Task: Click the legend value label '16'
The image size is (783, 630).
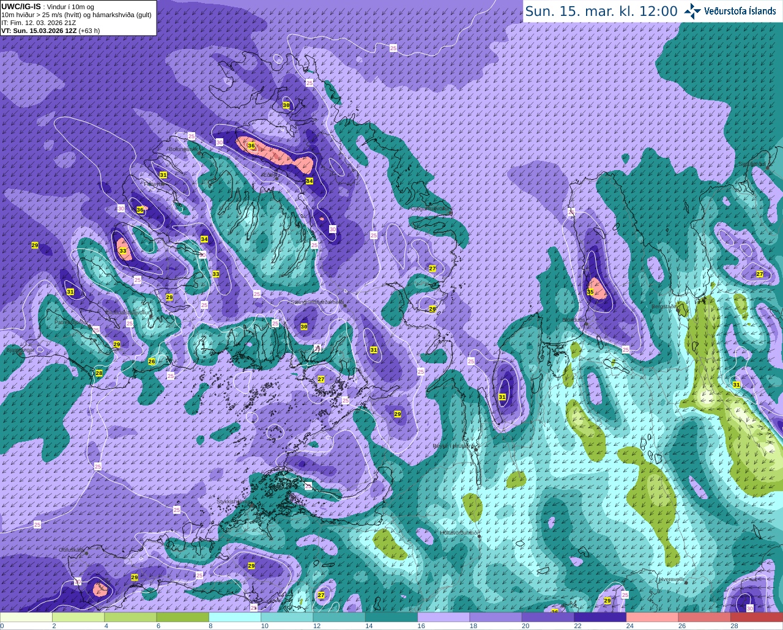Action: point(421,626)
